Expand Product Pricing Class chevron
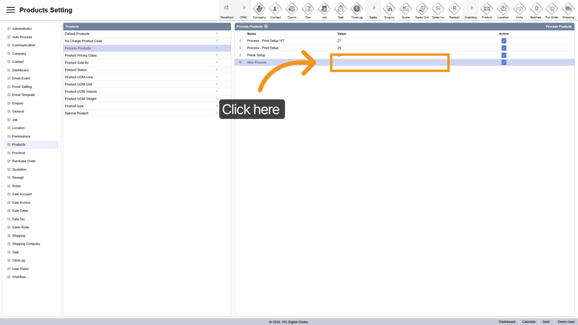This screenshot has width=578, height=325. tap(217, 55)
